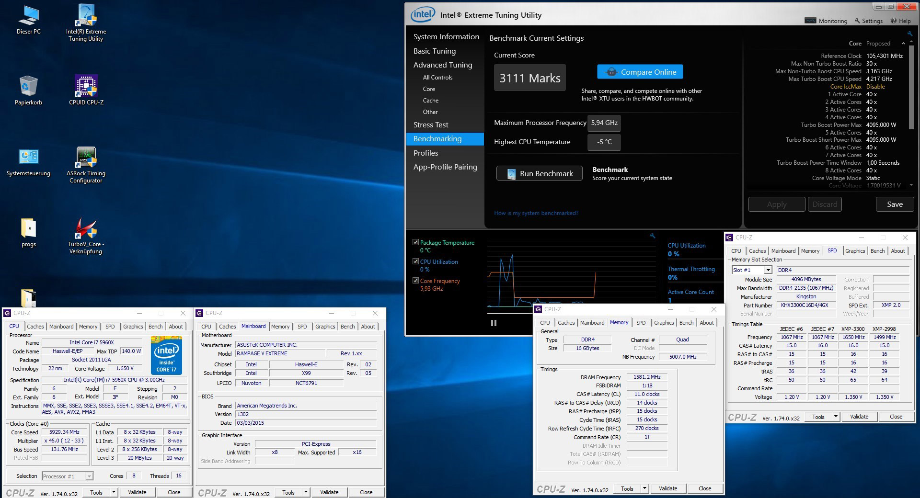Expand the Processor #1 selection dropdown

89,476
